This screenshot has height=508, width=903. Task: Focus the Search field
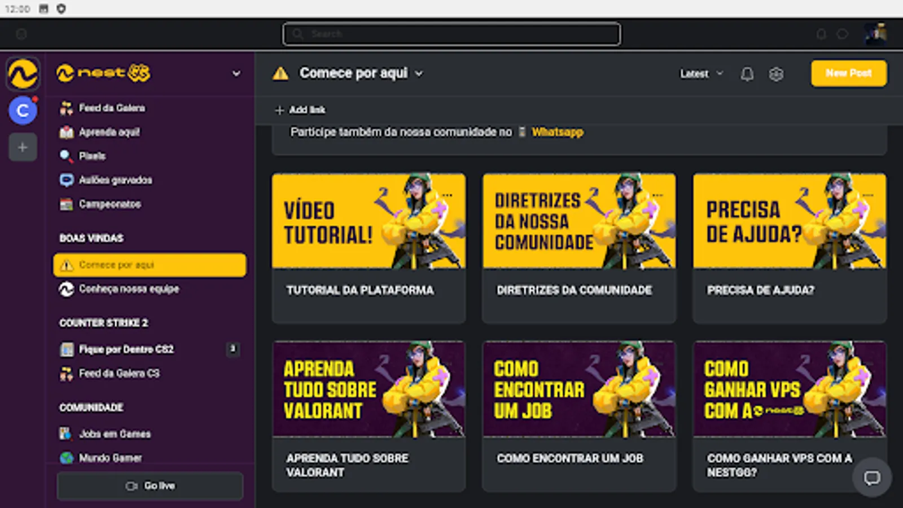(451, 34)
